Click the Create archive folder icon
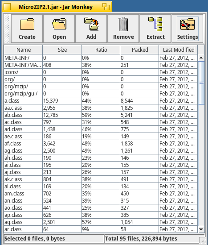The image size is (208, 245). [x=27, y=24]
